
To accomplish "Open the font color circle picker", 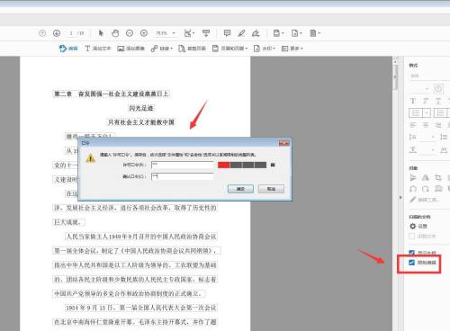I will coord(438,89).
